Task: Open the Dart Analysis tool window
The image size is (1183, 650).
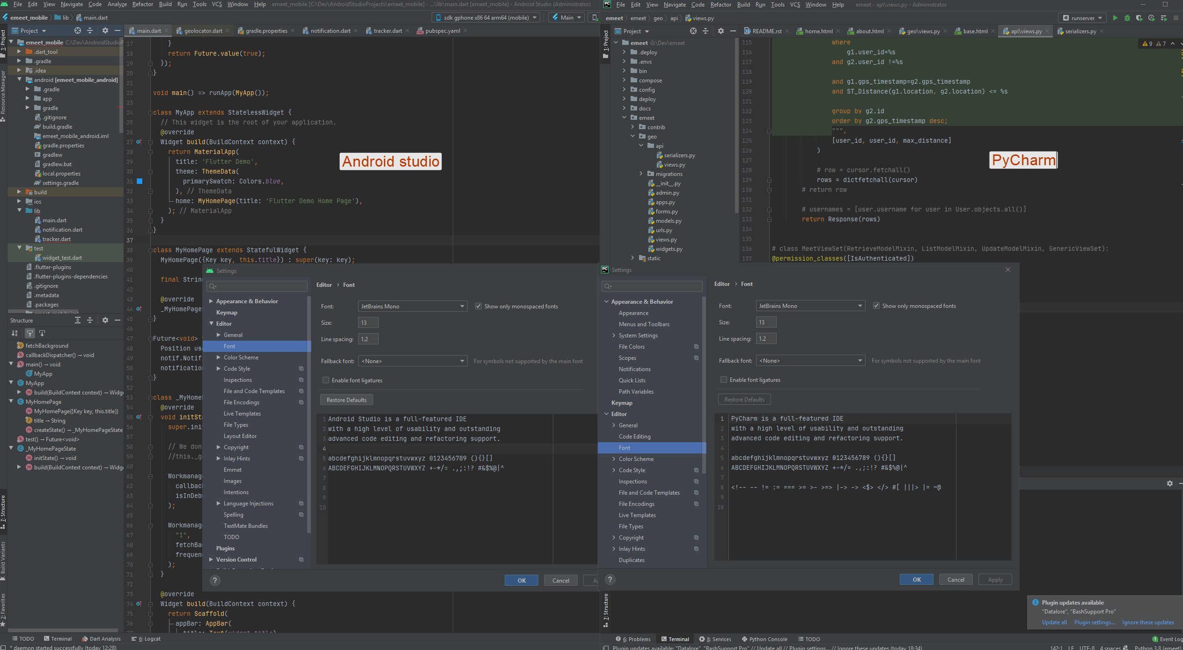Action: click(101, 638)
